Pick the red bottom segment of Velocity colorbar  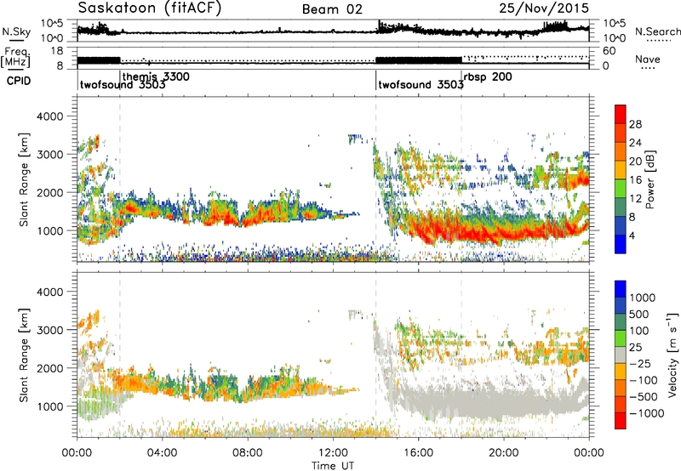click(x=621, y=421)
